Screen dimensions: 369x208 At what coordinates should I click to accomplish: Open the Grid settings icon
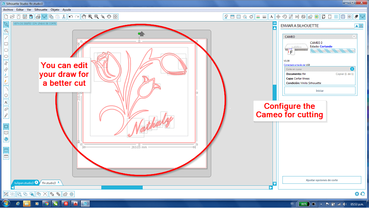[336, 17]
